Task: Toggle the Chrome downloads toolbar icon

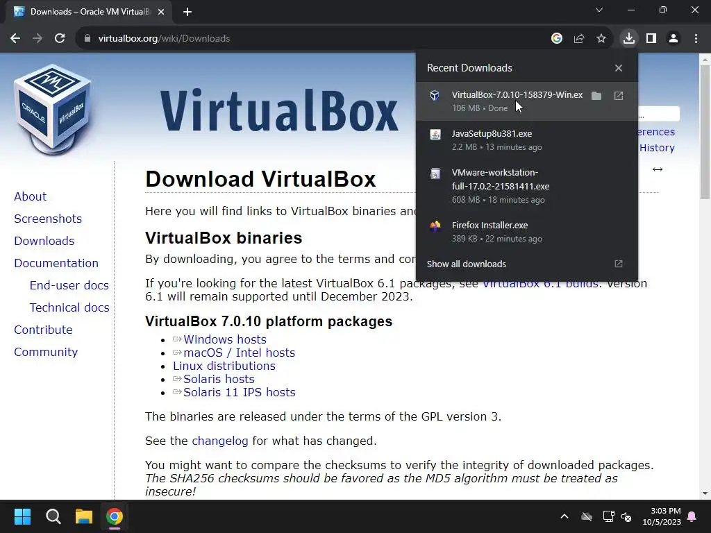Action: 629,39
